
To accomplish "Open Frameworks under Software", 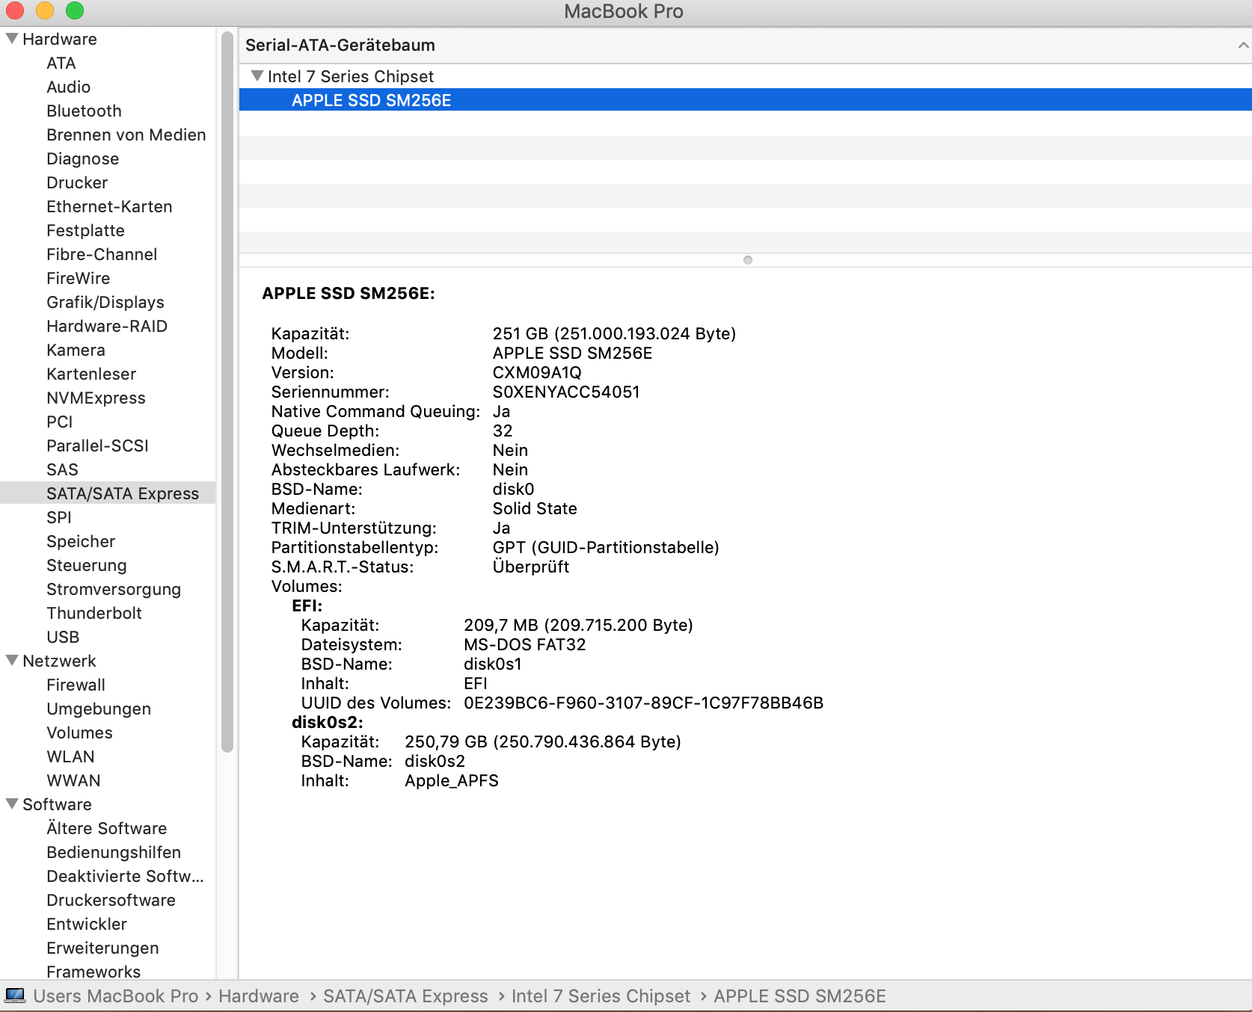I will coord(93,972).
